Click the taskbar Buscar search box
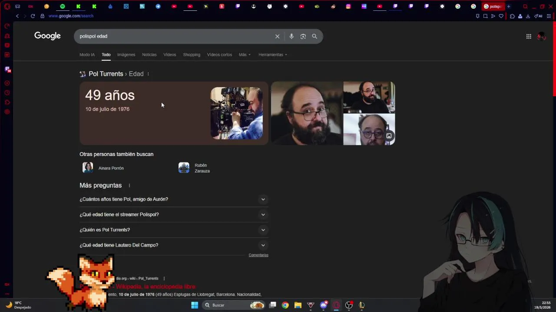556x312 pixels. [234, 305]
